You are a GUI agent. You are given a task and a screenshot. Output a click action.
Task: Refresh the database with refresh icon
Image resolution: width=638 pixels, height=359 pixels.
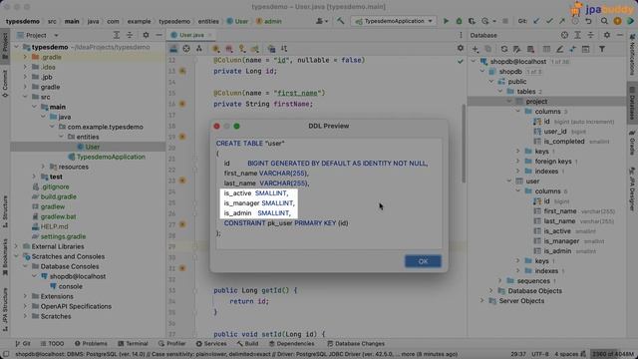point(504,49)
